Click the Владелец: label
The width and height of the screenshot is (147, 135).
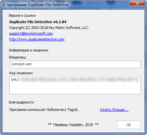tap(18, 57)
